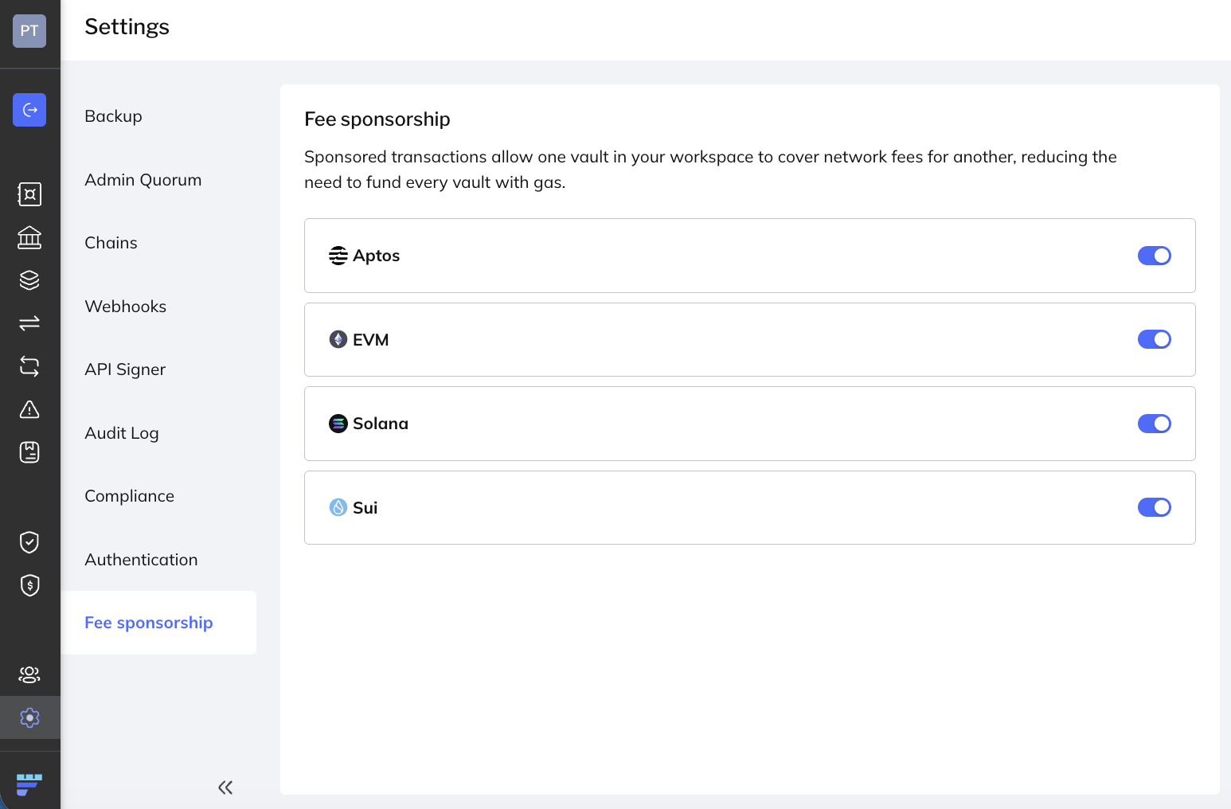Click the settings gear icon in sidebar

tap(29, 717)
